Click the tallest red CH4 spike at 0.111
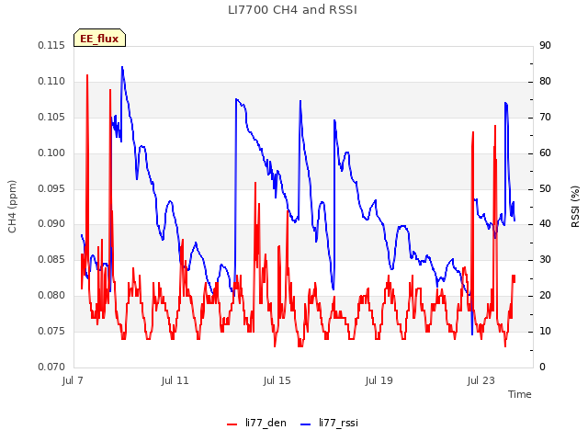Screen dimensions: 588x441 pos(87,75)
